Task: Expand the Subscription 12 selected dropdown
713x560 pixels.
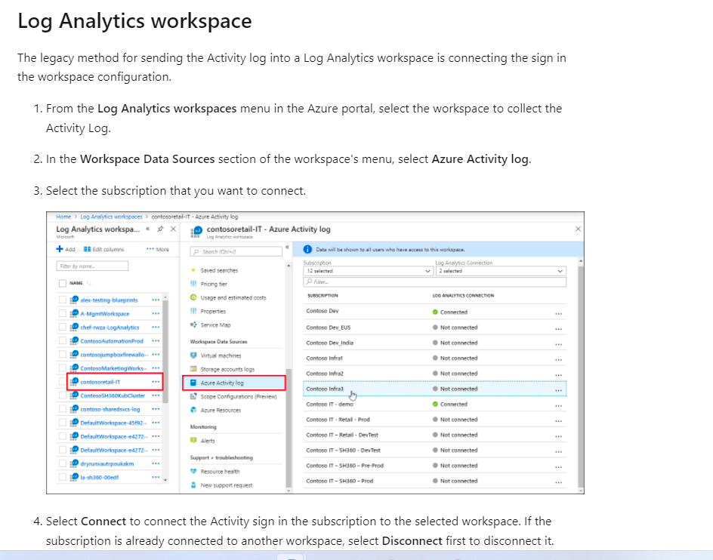Action: click(x=368, y=271)
